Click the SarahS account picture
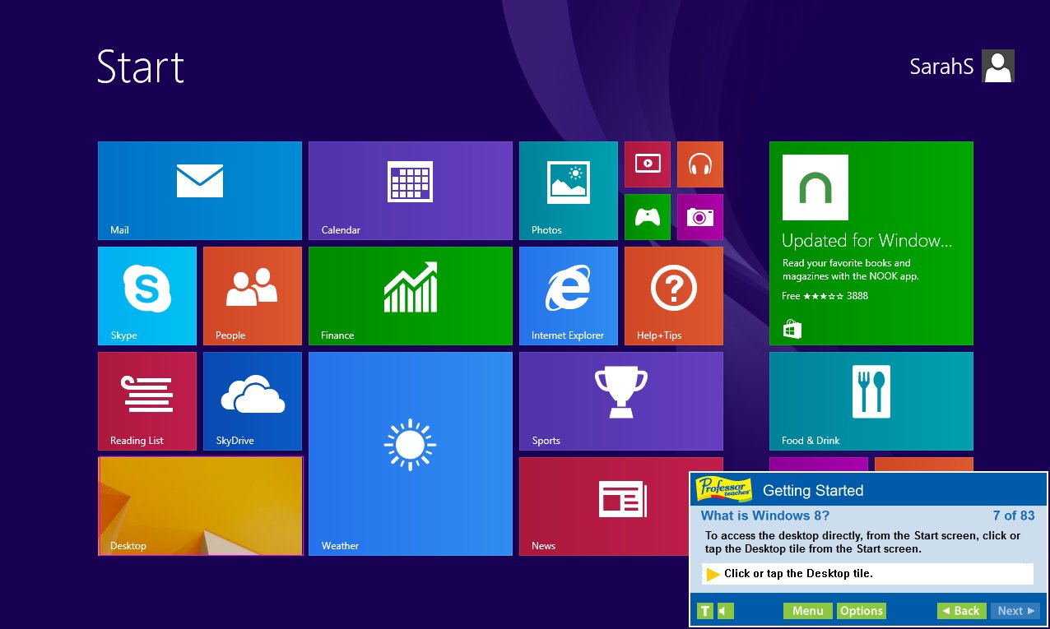This screenshot has width=1050, height=629. [997, 66]
